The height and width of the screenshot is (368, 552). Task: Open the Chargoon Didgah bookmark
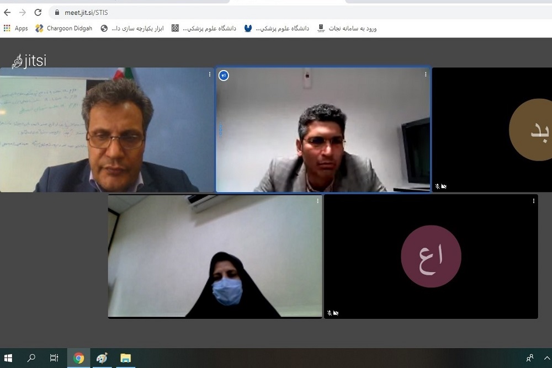coord(63,28)
